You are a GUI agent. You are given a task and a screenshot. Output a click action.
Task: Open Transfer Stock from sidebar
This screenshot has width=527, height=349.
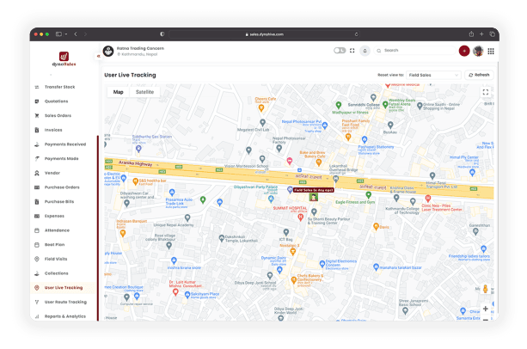(59, 87)
